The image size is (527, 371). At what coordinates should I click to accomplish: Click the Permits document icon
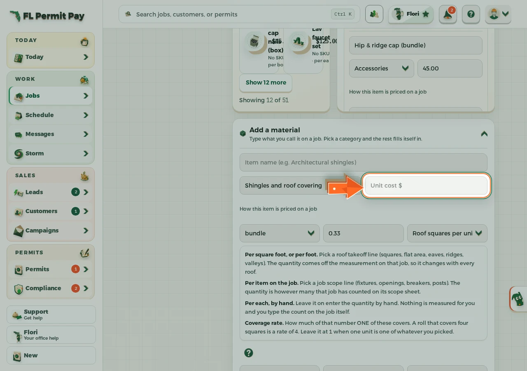pos(18,270)
